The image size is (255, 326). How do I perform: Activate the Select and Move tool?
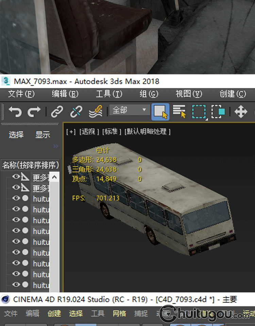coord(241,112)
